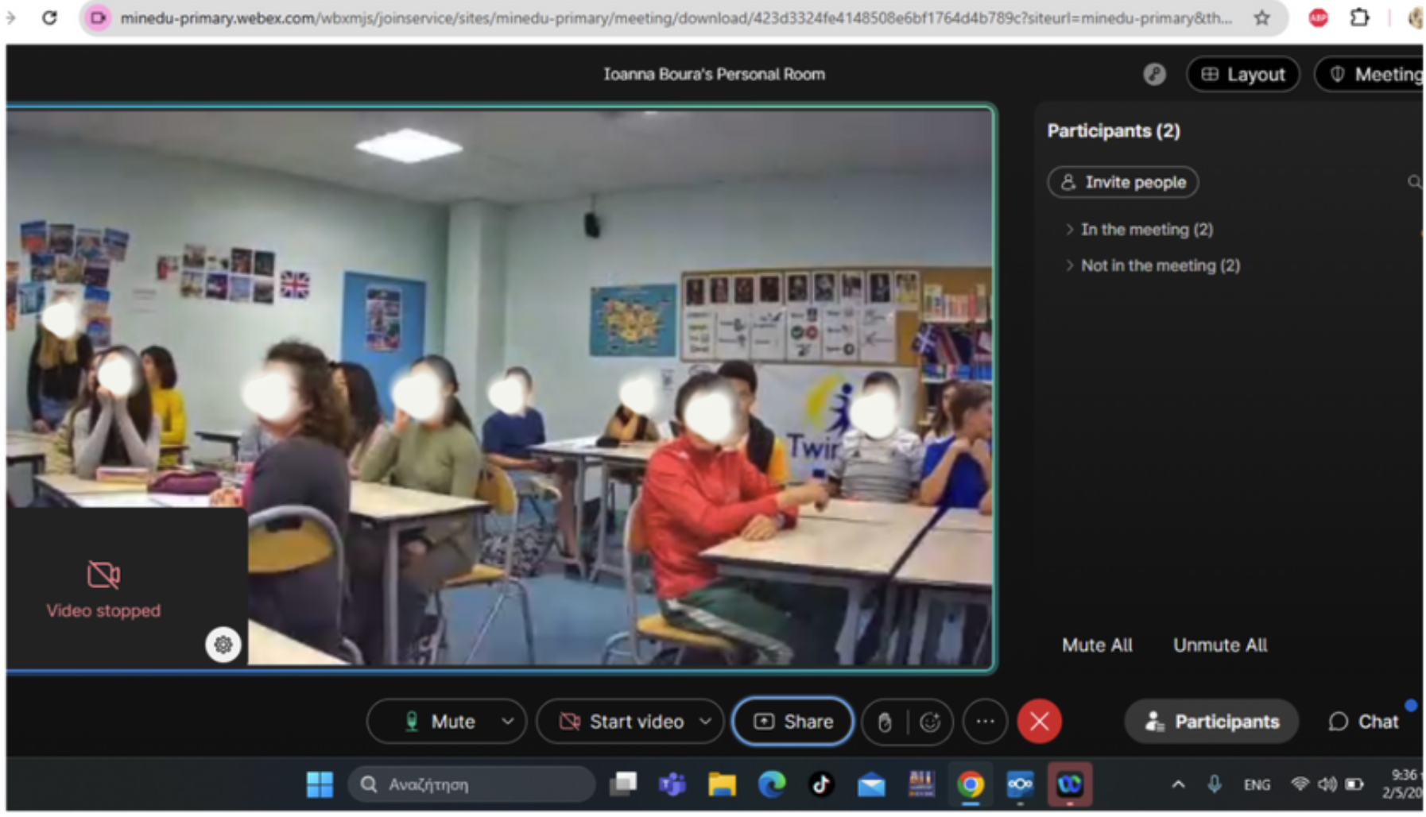Open video options arrow beside Start video
The image size is (1426, 817).
(x=705, y=722)
